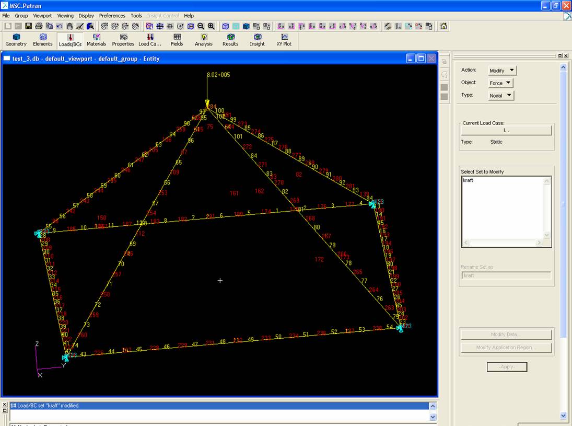Open the Display menu
The height and width of the screenshot is (426, 572).
click(x=86, y=16)
